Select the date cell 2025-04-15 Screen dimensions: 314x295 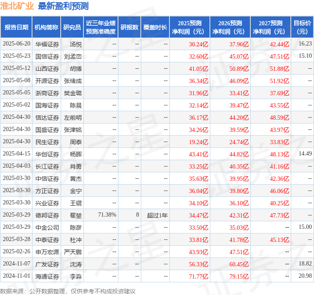pos(16,153)
